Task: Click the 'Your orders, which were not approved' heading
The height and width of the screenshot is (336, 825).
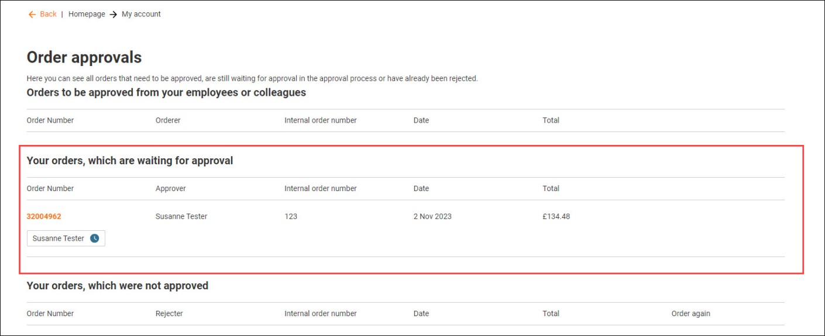Action: point(118,286)
